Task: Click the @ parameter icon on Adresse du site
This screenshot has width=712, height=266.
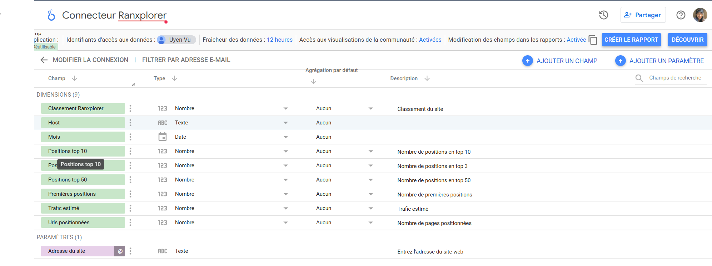Action: pos(120,251)
